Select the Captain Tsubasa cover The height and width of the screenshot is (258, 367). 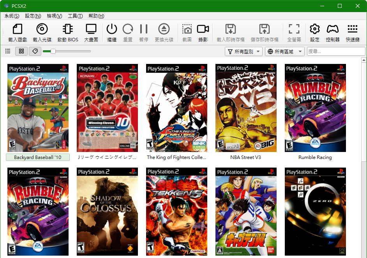(246, 211)
